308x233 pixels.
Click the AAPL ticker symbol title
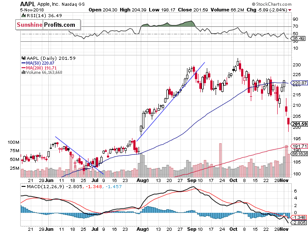click(28, 4)
